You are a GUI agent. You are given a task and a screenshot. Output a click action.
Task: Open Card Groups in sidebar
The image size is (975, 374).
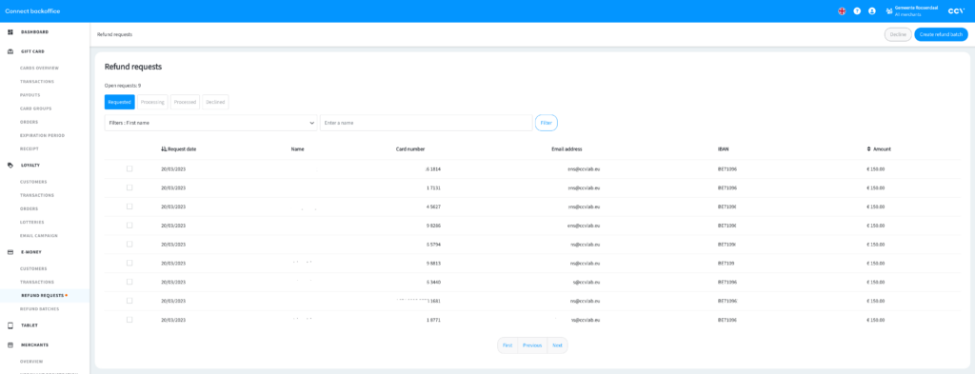35,108
